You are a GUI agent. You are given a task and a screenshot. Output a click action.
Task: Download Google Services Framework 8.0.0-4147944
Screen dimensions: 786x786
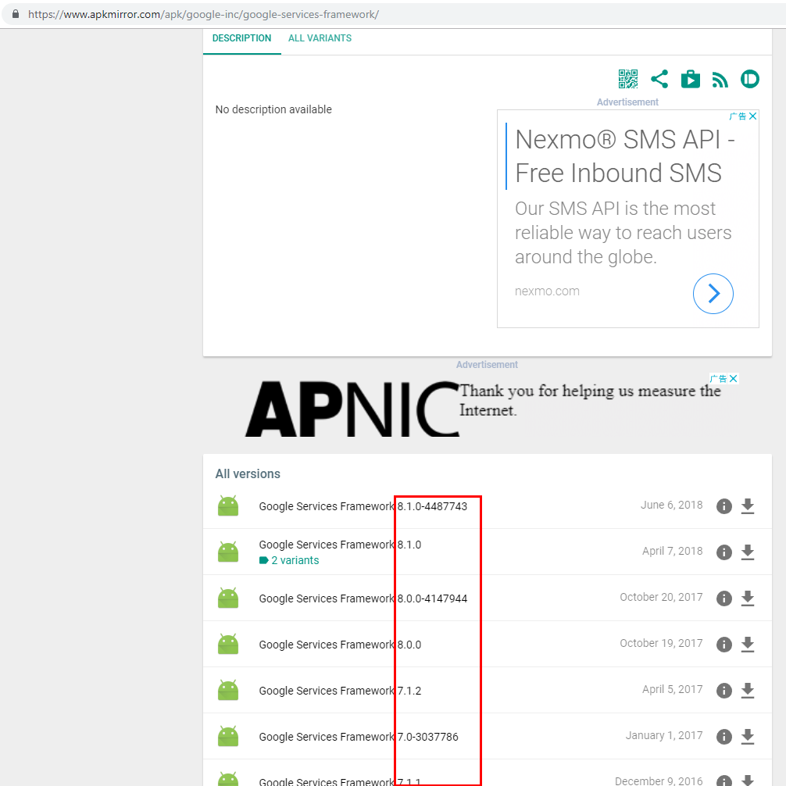tap(748, 598)
